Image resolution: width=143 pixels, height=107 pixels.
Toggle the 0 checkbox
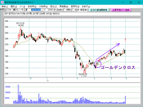[73, 10]
